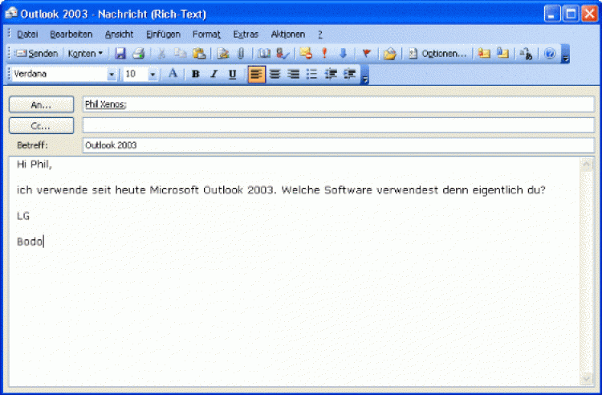Toggle italic formatting
Image resolution: width=602 pixels, height=395 pixels.
[x=214, y=75]
